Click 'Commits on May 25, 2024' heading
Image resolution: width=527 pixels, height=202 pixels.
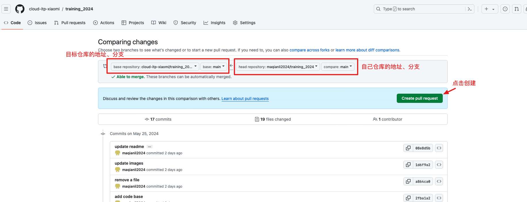(134, 134)
